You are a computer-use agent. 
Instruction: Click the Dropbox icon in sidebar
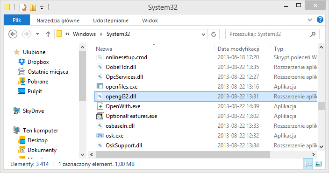21,62
